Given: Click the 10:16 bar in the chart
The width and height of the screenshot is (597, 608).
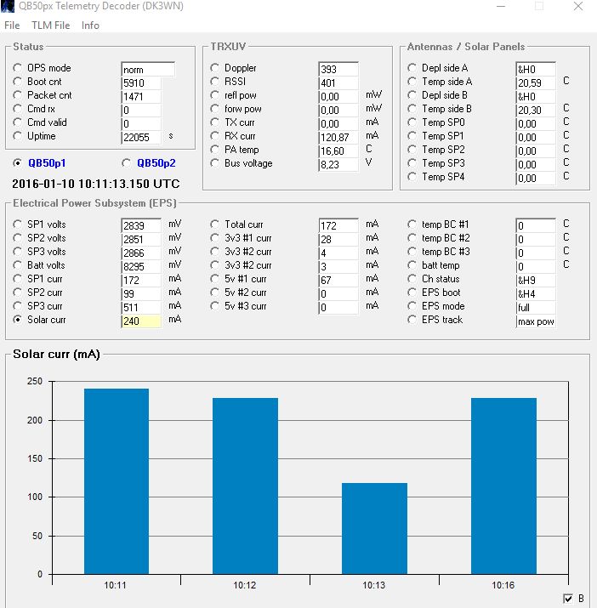Looking at the screenshot, I should click(503, 486).
